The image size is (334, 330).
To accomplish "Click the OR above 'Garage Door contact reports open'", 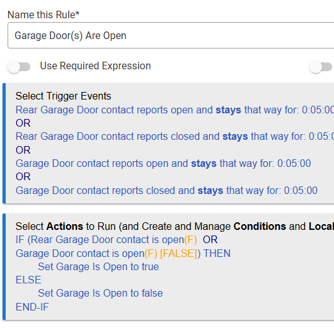I will pyautogui.click(x=23, y=150).
